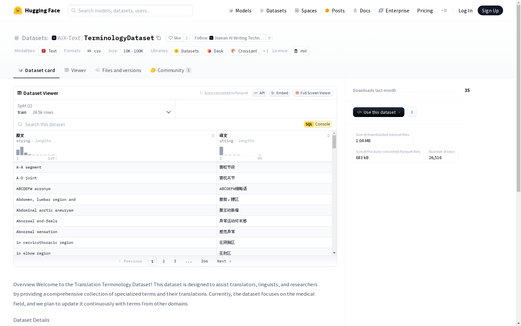Click the Croissant library tag

[244, 51]
